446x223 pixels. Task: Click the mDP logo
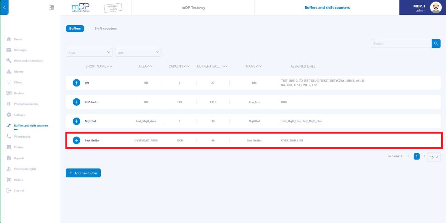coord(81,7)
